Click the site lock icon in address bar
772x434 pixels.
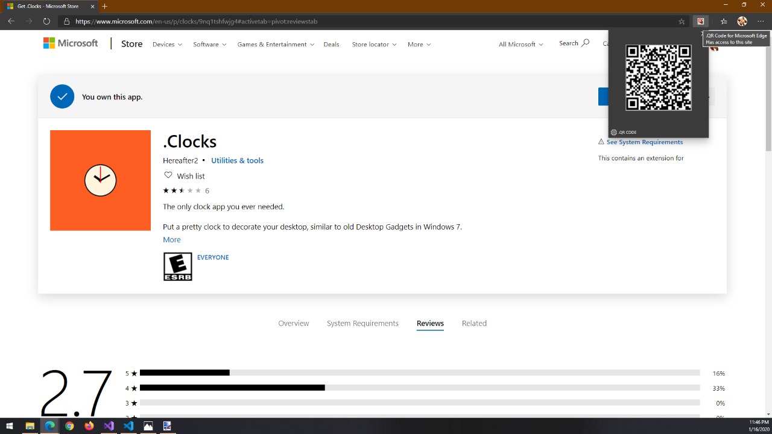67,21
